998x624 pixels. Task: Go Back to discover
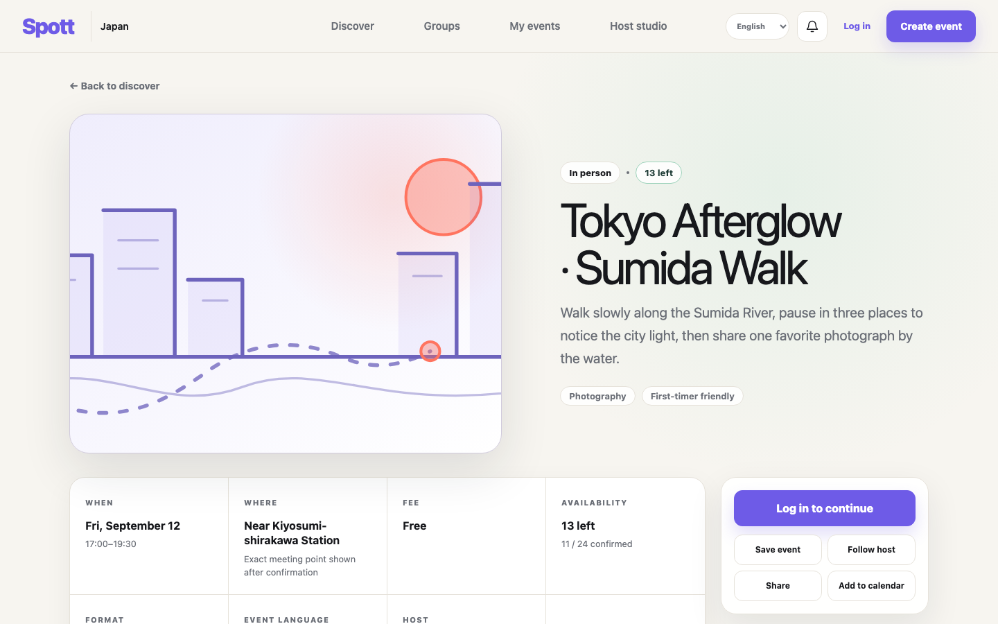[114, 86]
